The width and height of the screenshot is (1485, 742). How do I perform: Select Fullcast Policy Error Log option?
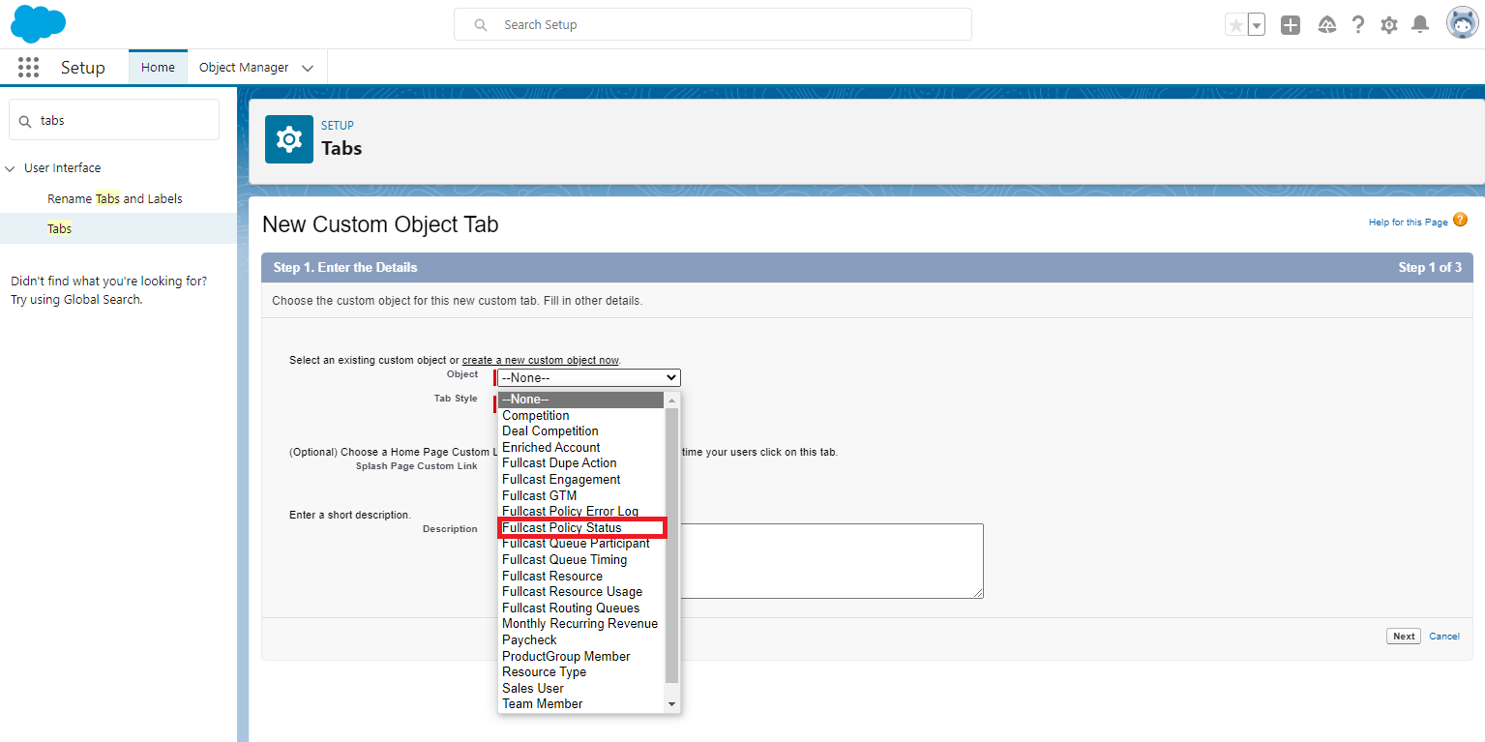tap(581, 512)
